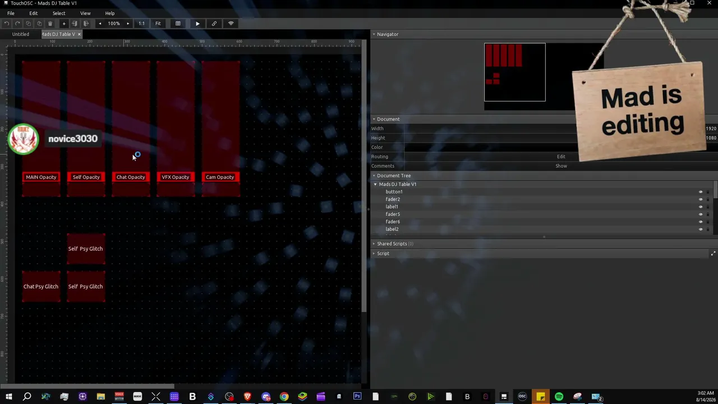Screen dimensions: 718x404
Task: Select fader5 in the Document Tree
Action: click(393, 214)
